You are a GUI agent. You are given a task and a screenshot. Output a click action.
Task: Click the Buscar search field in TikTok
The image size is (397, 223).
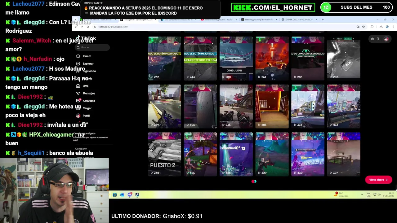pos(92,47)
